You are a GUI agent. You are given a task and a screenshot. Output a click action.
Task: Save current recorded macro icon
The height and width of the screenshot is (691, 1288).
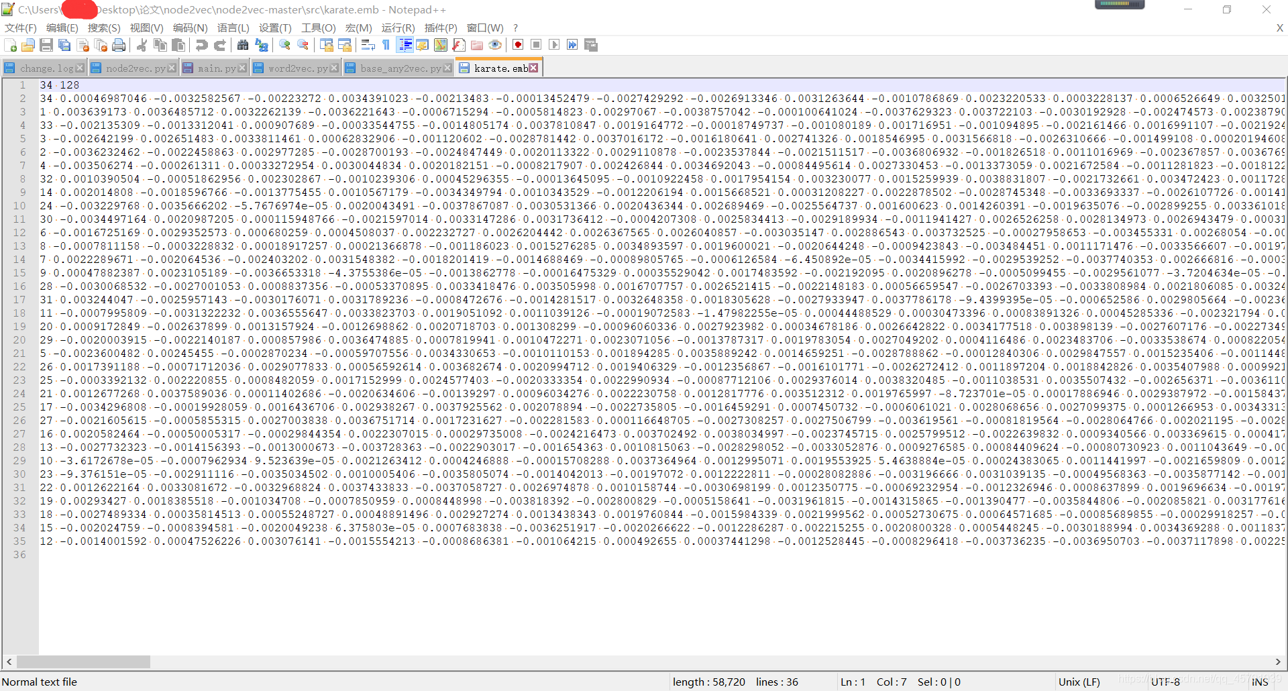[x=591, y=45]
